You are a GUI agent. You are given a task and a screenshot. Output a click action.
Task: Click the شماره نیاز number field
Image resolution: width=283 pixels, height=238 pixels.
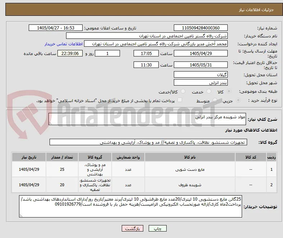201,28
